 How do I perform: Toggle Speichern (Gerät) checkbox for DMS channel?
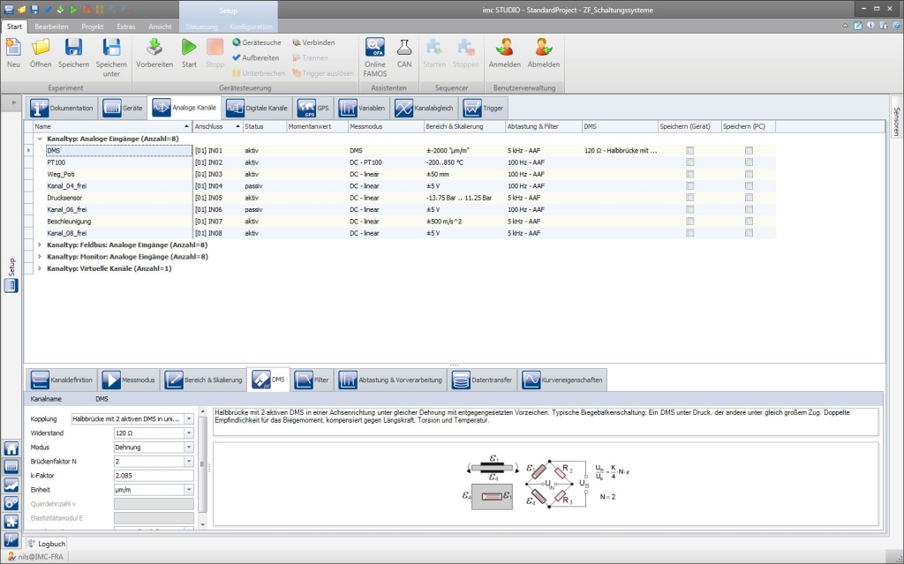(690, 151)
